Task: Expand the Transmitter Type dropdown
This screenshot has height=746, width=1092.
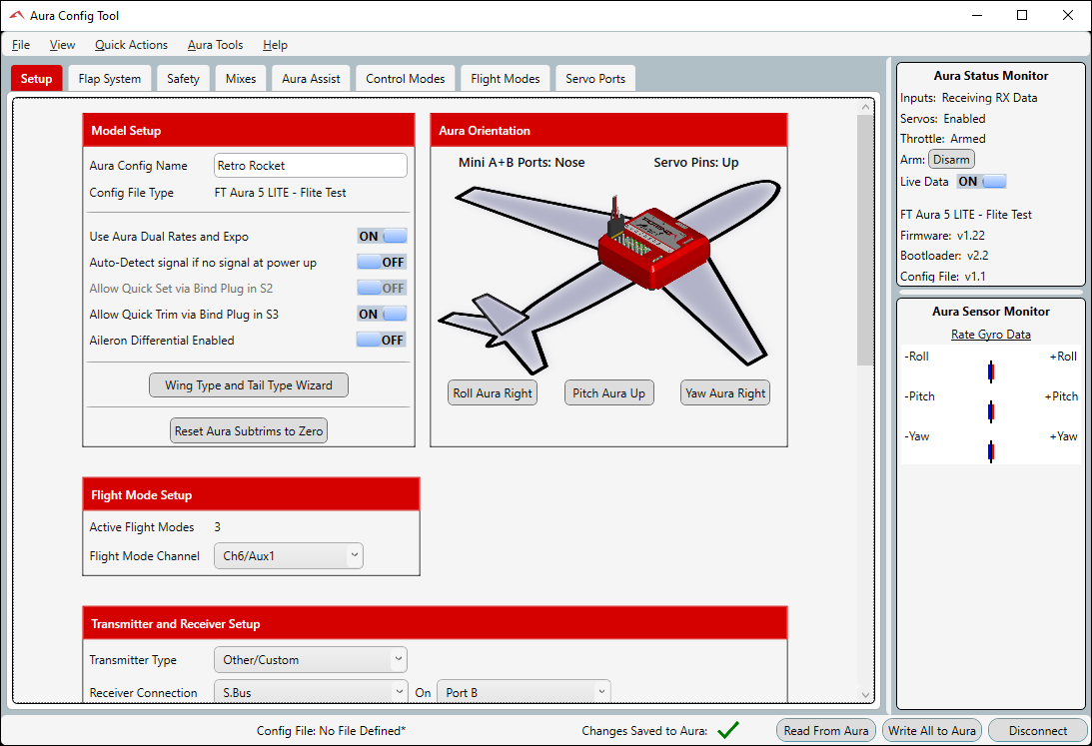Action: click(x=311, y=660)
